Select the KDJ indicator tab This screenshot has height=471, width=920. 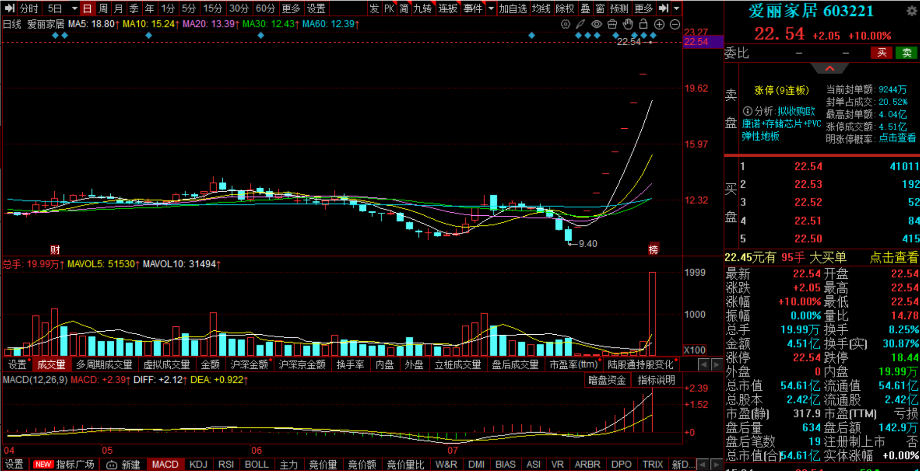[198, 465]
